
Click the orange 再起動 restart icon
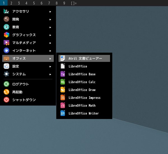pos(6,92)
